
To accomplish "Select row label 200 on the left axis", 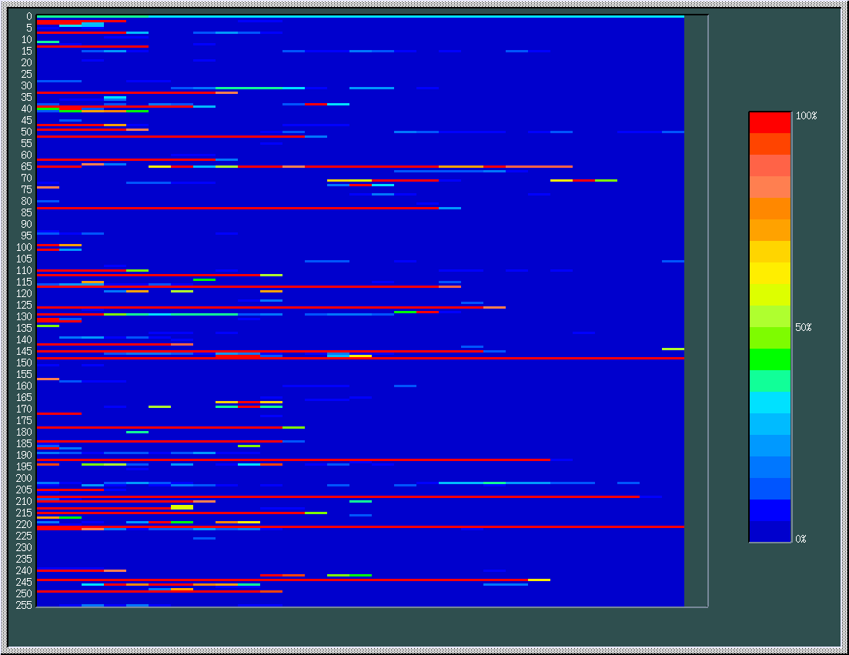I will pos(24,478).
